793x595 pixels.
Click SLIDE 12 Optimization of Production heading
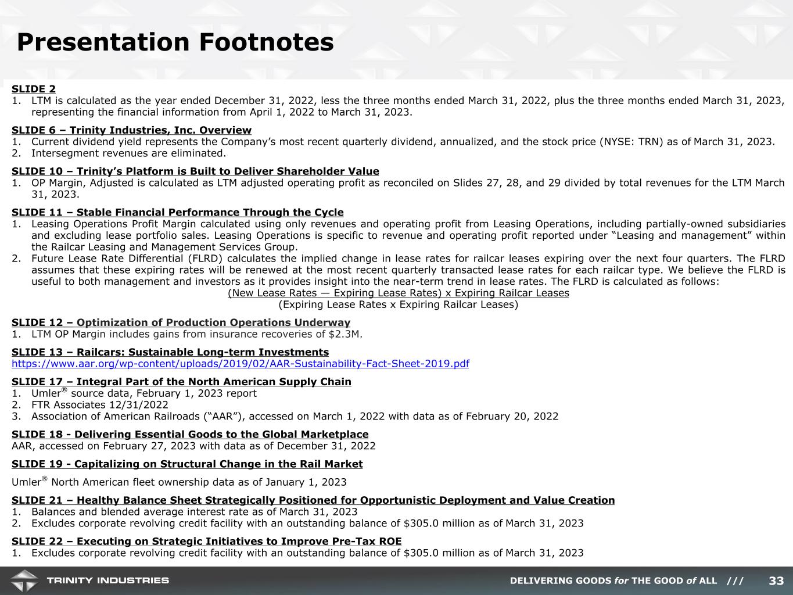pyautogui.click(x=181, y=322)
